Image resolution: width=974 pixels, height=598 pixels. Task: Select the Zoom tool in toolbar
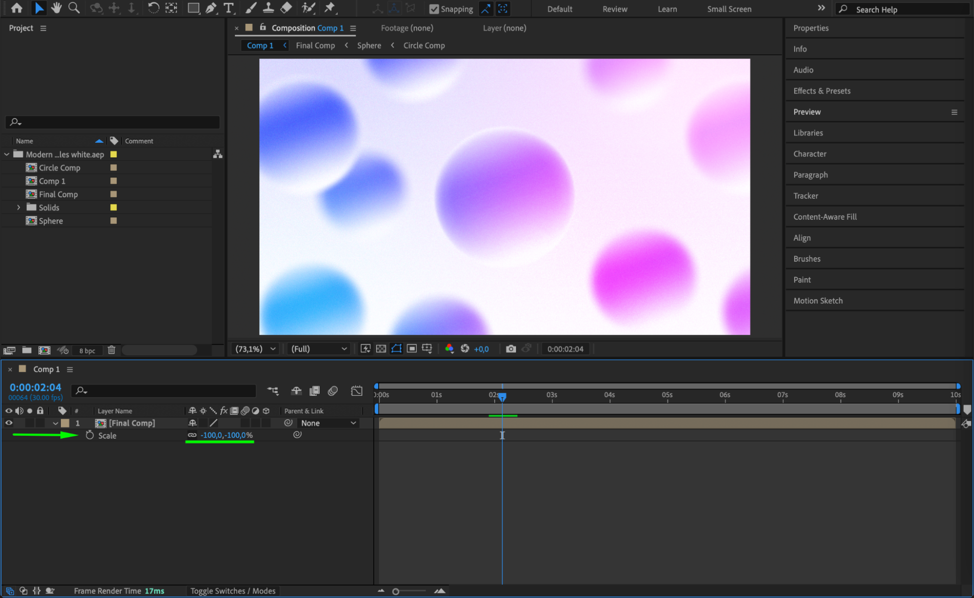click(x=74, y=8)
